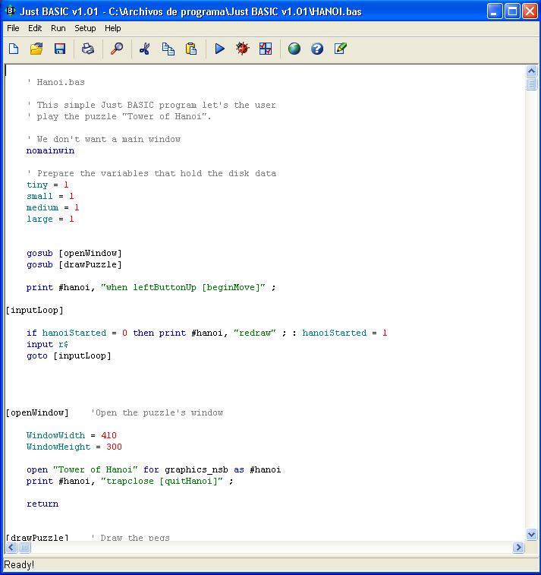The width and height of the screenshot is (541, 575).
Task: Run the program with the blue play arrow
Action: (220, 49)
